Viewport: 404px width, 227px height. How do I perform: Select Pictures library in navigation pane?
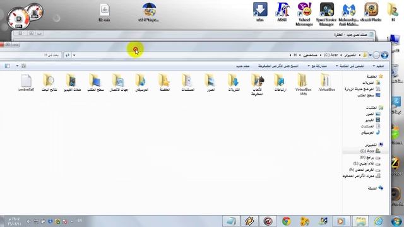click(373, 113)
